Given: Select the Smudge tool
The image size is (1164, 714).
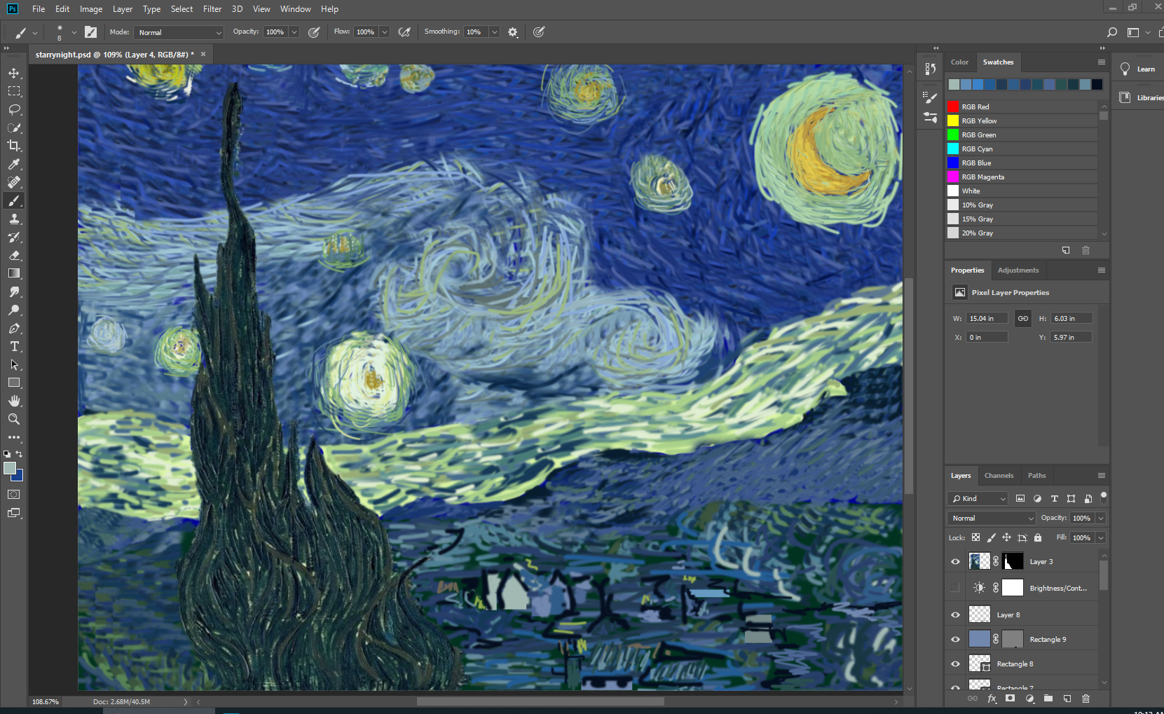Looking at the screenshot, I should tap(14, 291).
